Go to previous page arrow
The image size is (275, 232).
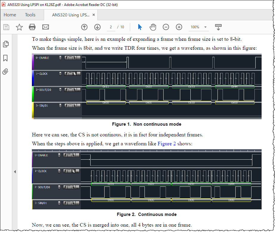point(84,27)
